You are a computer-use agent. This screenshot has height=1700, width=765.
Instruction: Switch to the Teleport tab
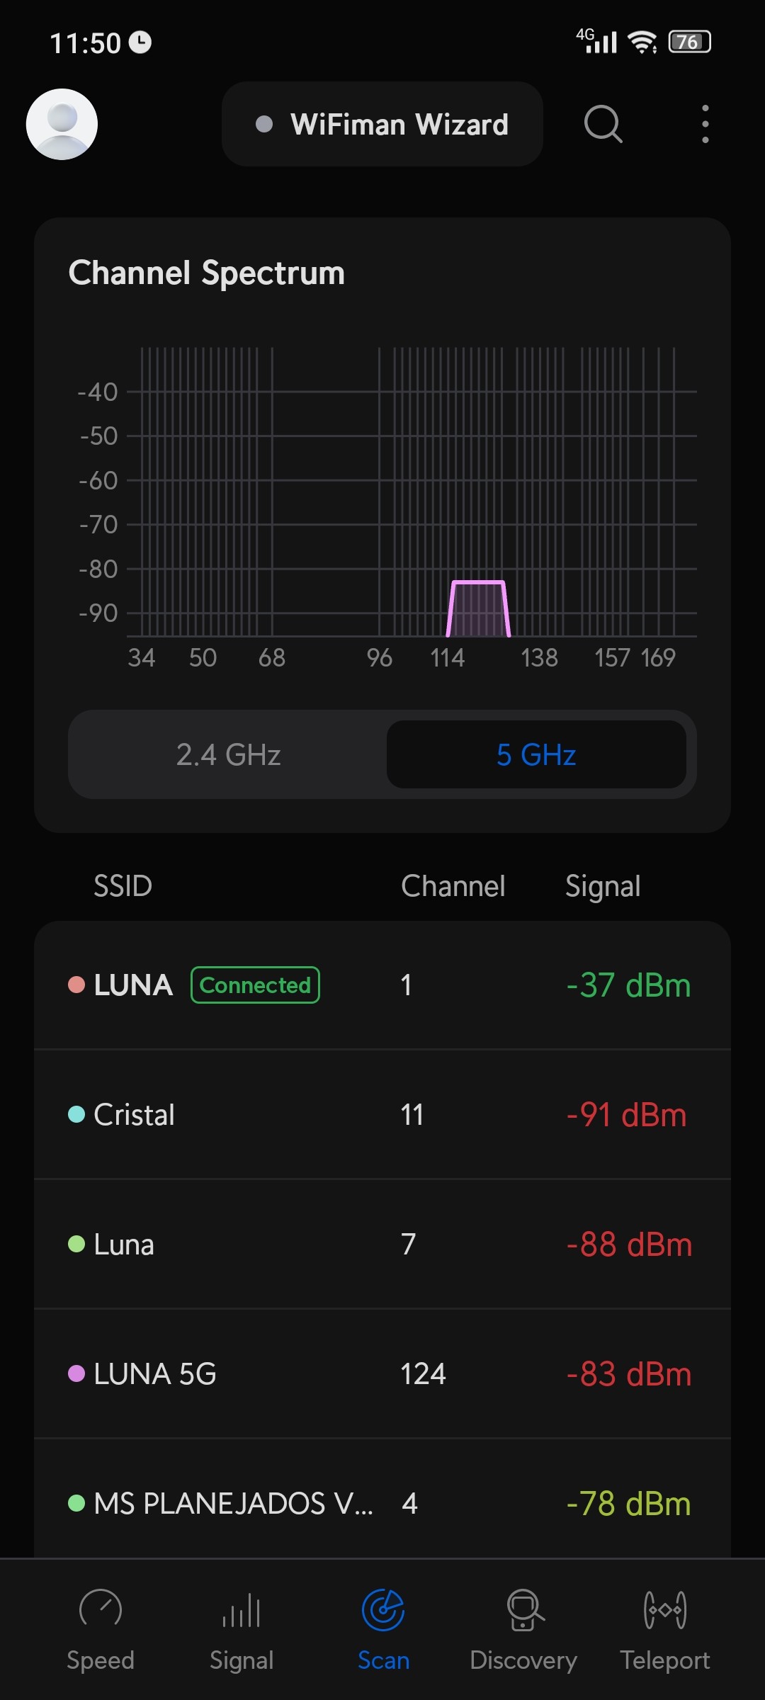tap(664, 1628)
